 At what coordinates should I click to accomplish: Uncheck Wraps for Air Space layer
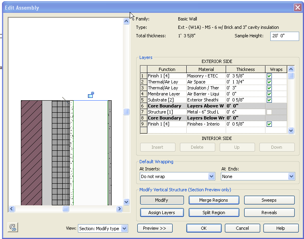[x=269, y=82]
